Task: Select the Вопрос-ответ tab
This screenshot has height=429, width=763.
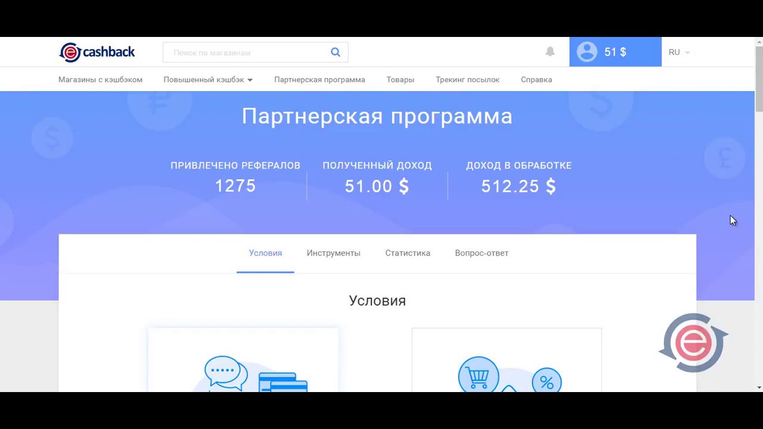Action: (x=482, y=253)
